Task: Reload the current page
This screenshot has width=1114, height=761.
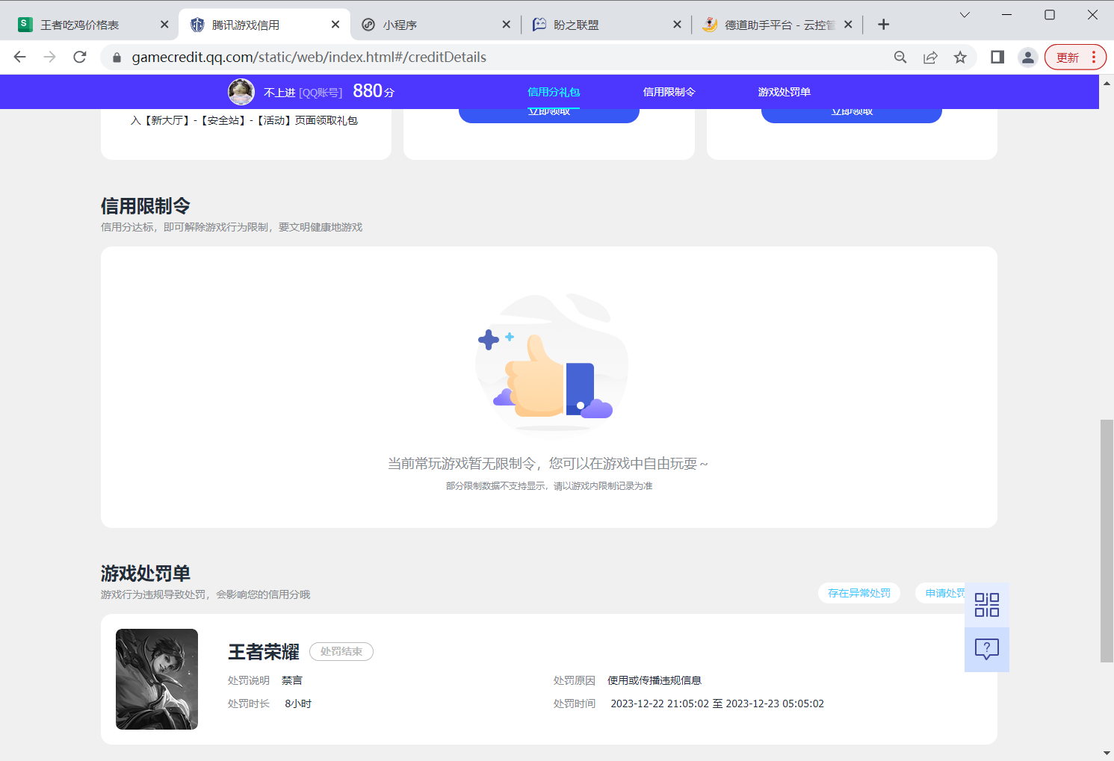Action: [80, 57]
